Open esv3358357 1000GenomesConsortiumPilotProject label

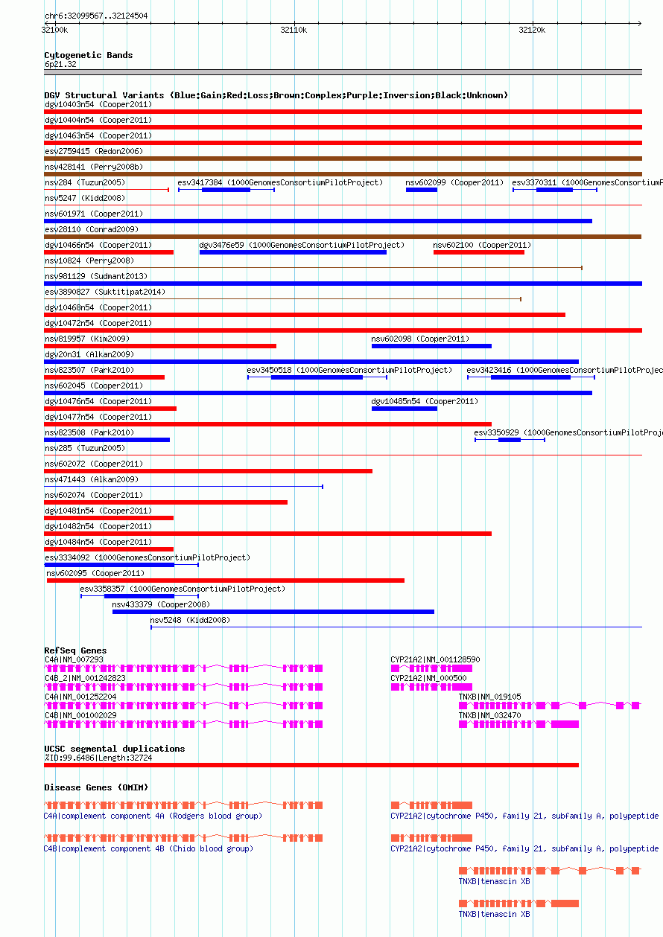(x=183, y=589)
